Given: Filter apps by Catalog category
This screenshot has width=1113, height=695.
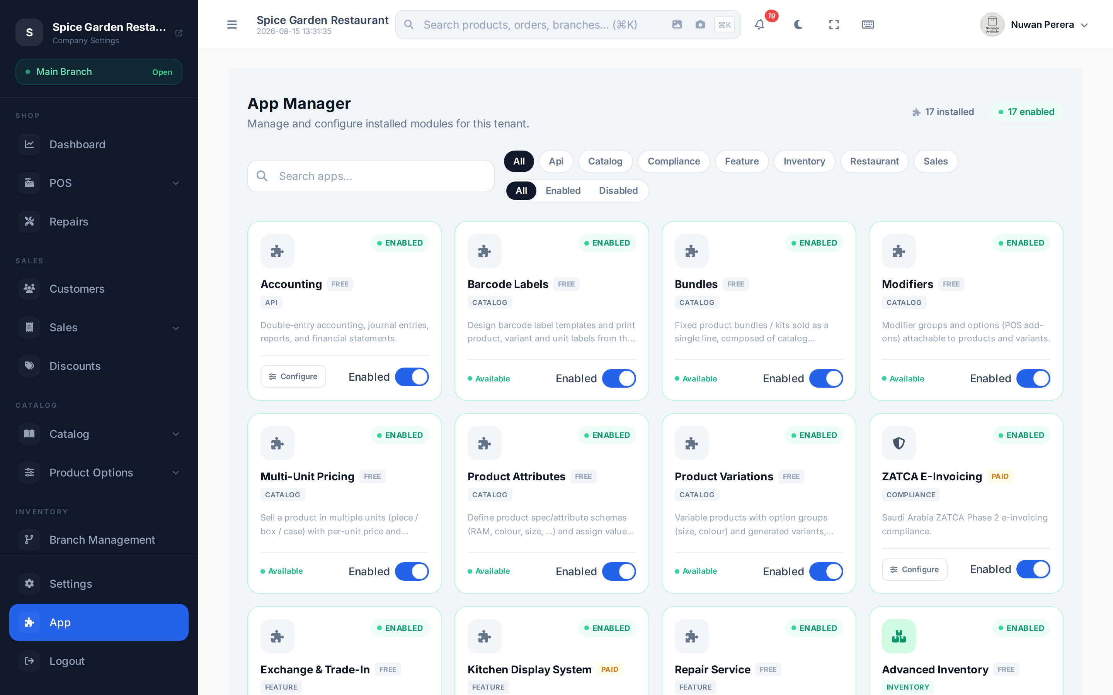Looking at the screenshot, I should pos(605,161).
